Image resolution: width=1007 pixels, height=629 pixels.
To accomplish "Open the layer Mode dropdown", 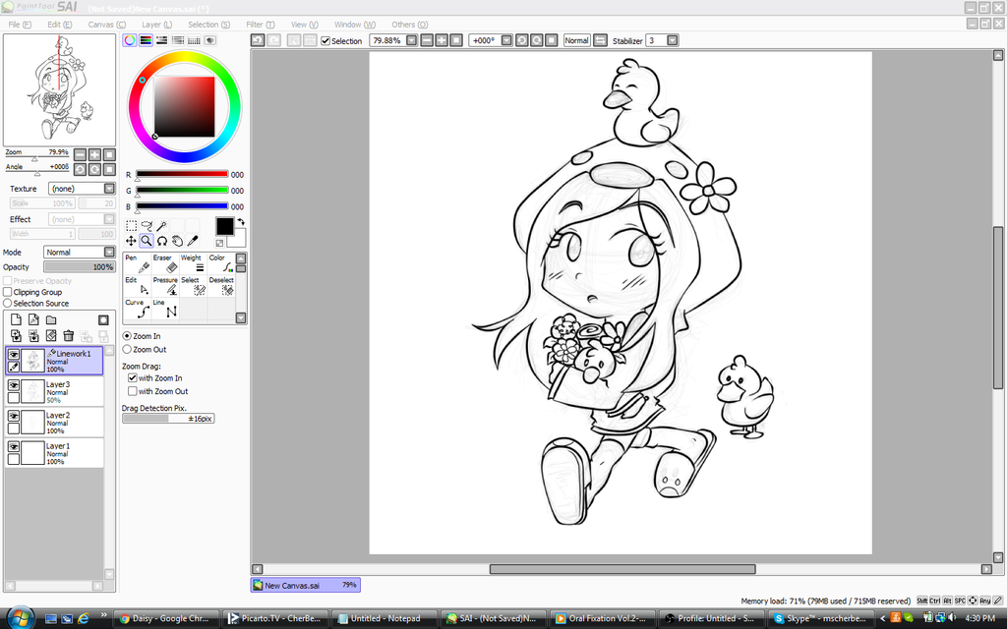I will [x=109, y=252].
